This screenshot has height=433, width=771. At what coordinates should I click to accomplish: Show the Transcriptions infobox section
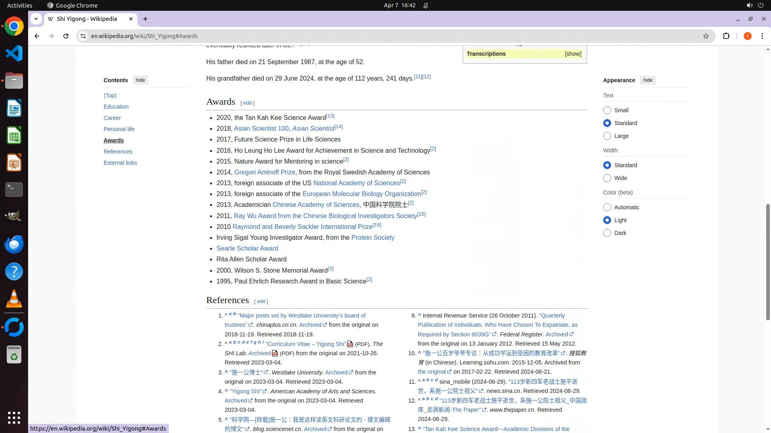coord(573,54)
